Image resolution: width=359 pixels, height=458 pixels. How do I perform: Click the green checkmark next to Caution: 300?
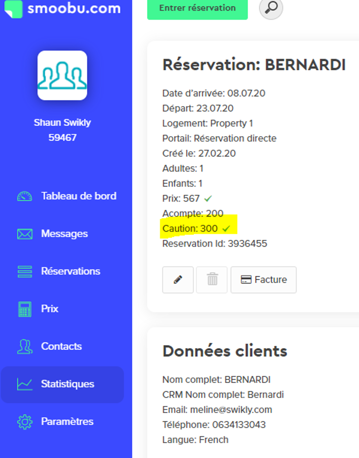click(226, 228)
